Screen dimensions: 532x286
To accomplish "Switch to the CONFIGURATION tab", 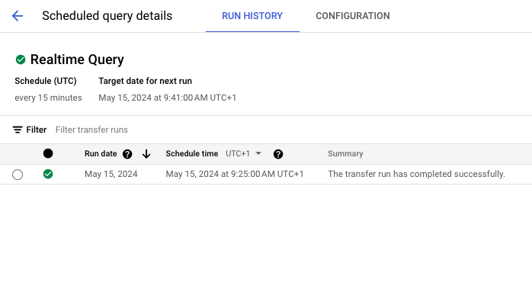I will (x=353, y=16).
